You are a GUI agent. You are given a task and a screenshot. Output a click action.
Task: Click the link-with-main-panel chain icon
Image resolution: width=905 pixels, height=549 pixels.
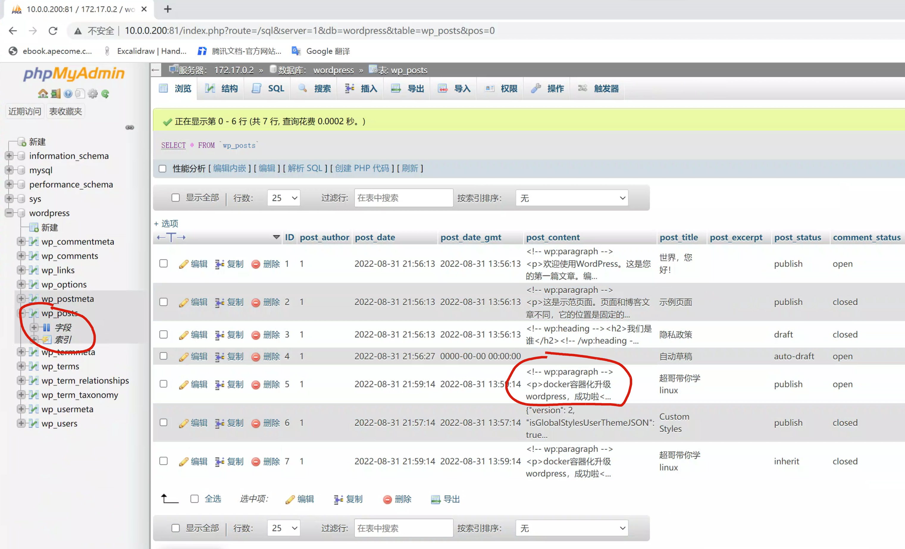click(x=130, y=127)
